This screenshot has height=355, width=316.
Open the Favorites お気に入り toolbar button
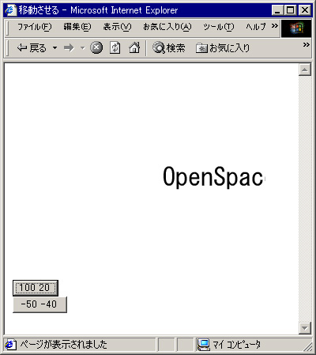tap(223, 48)
